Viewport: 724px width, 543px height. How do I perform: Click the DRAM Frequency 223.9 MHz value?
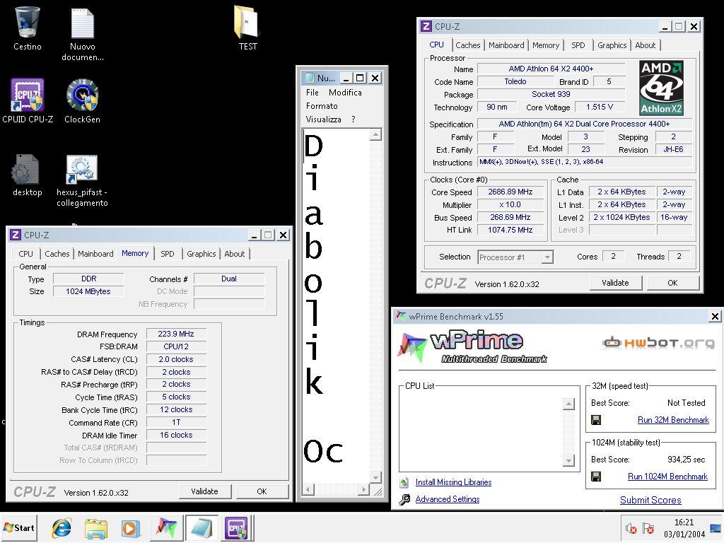[176, 334]
